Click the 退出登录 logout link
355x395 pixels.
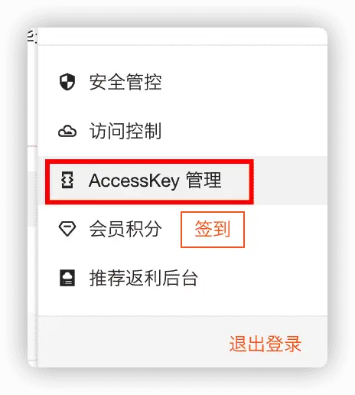[265, 344]
